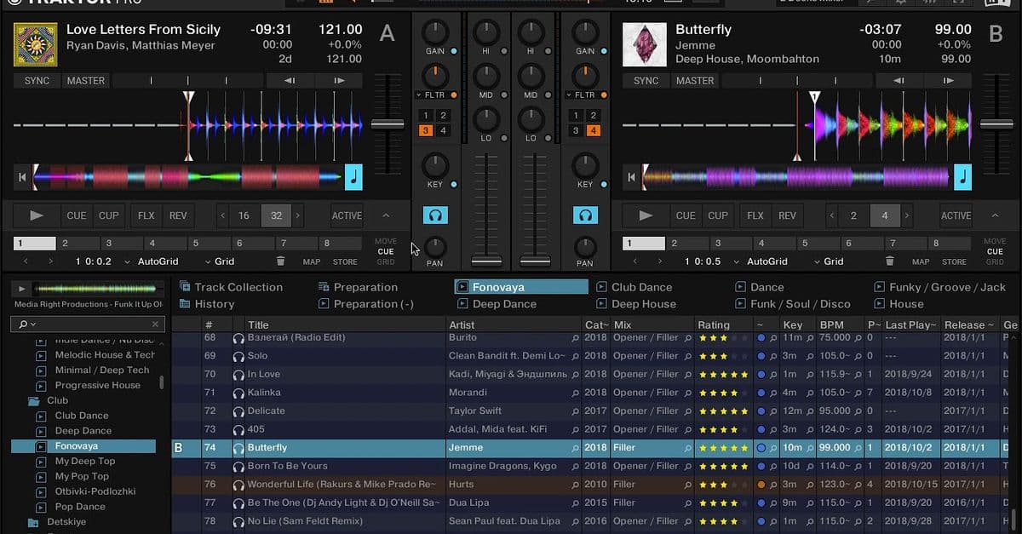
Task: Click the Deck A tempo pitch fader
Action: (x=388, y=123)
